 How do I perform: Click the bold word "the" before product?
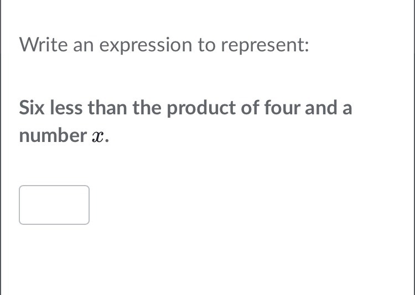147,108
